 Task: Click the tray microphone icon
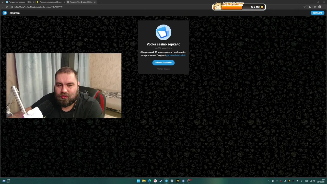[x=301, y=181]
